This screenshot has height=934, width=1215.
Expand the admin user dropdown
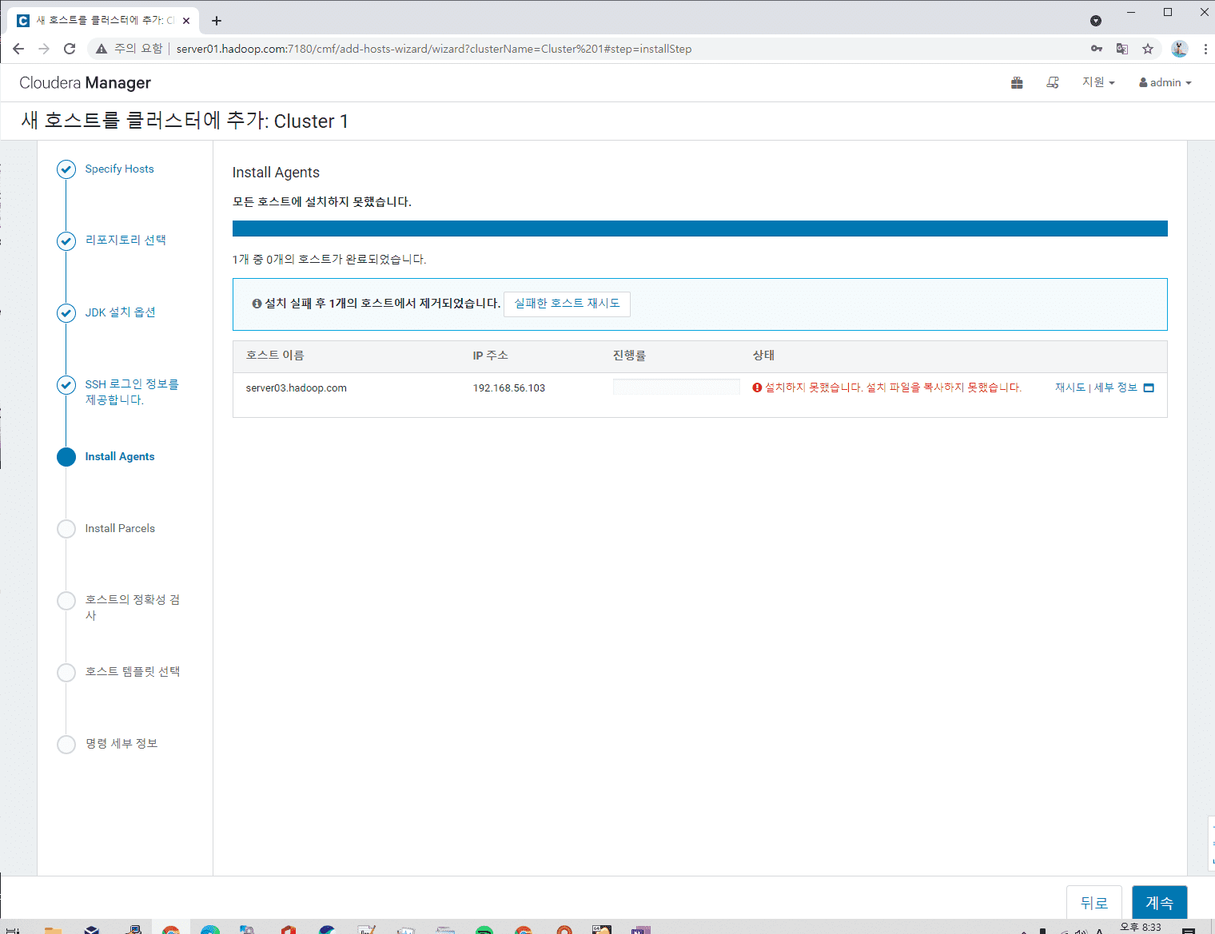coord(1165,82)
